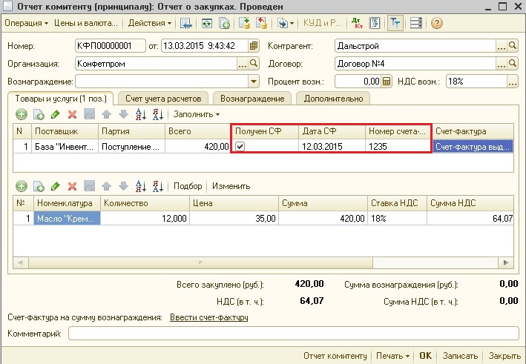
Task: Copy row in the lower Номенклатура table
Action: (39, 186)
